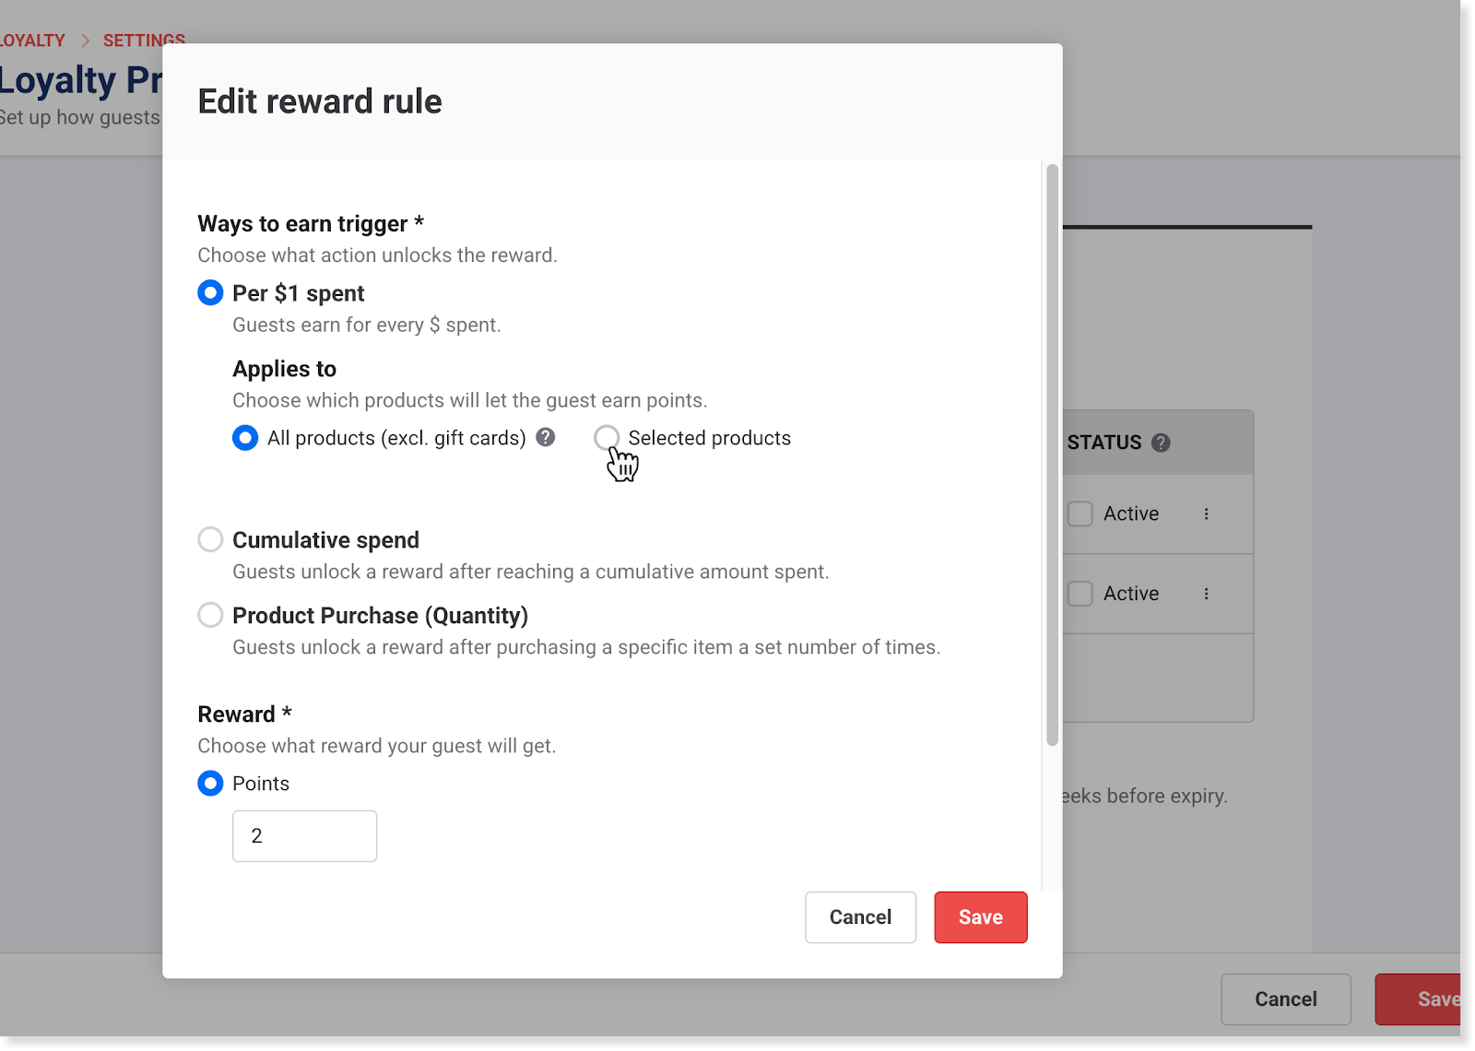Choose the Selected products radio option

[x=607, y=438]
